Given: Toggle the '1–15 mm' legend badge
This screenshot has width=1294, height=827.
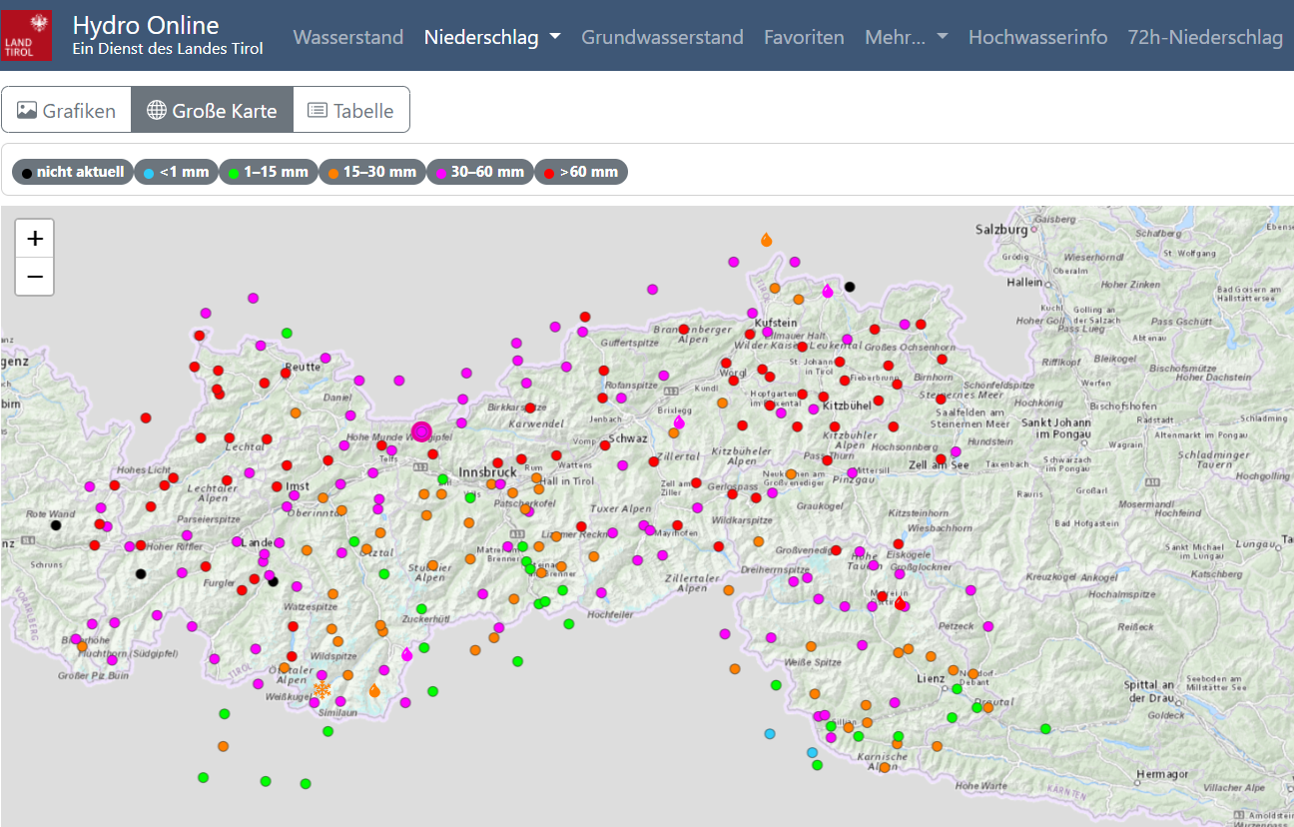Looking at the screenshot, I should point(269,172).
